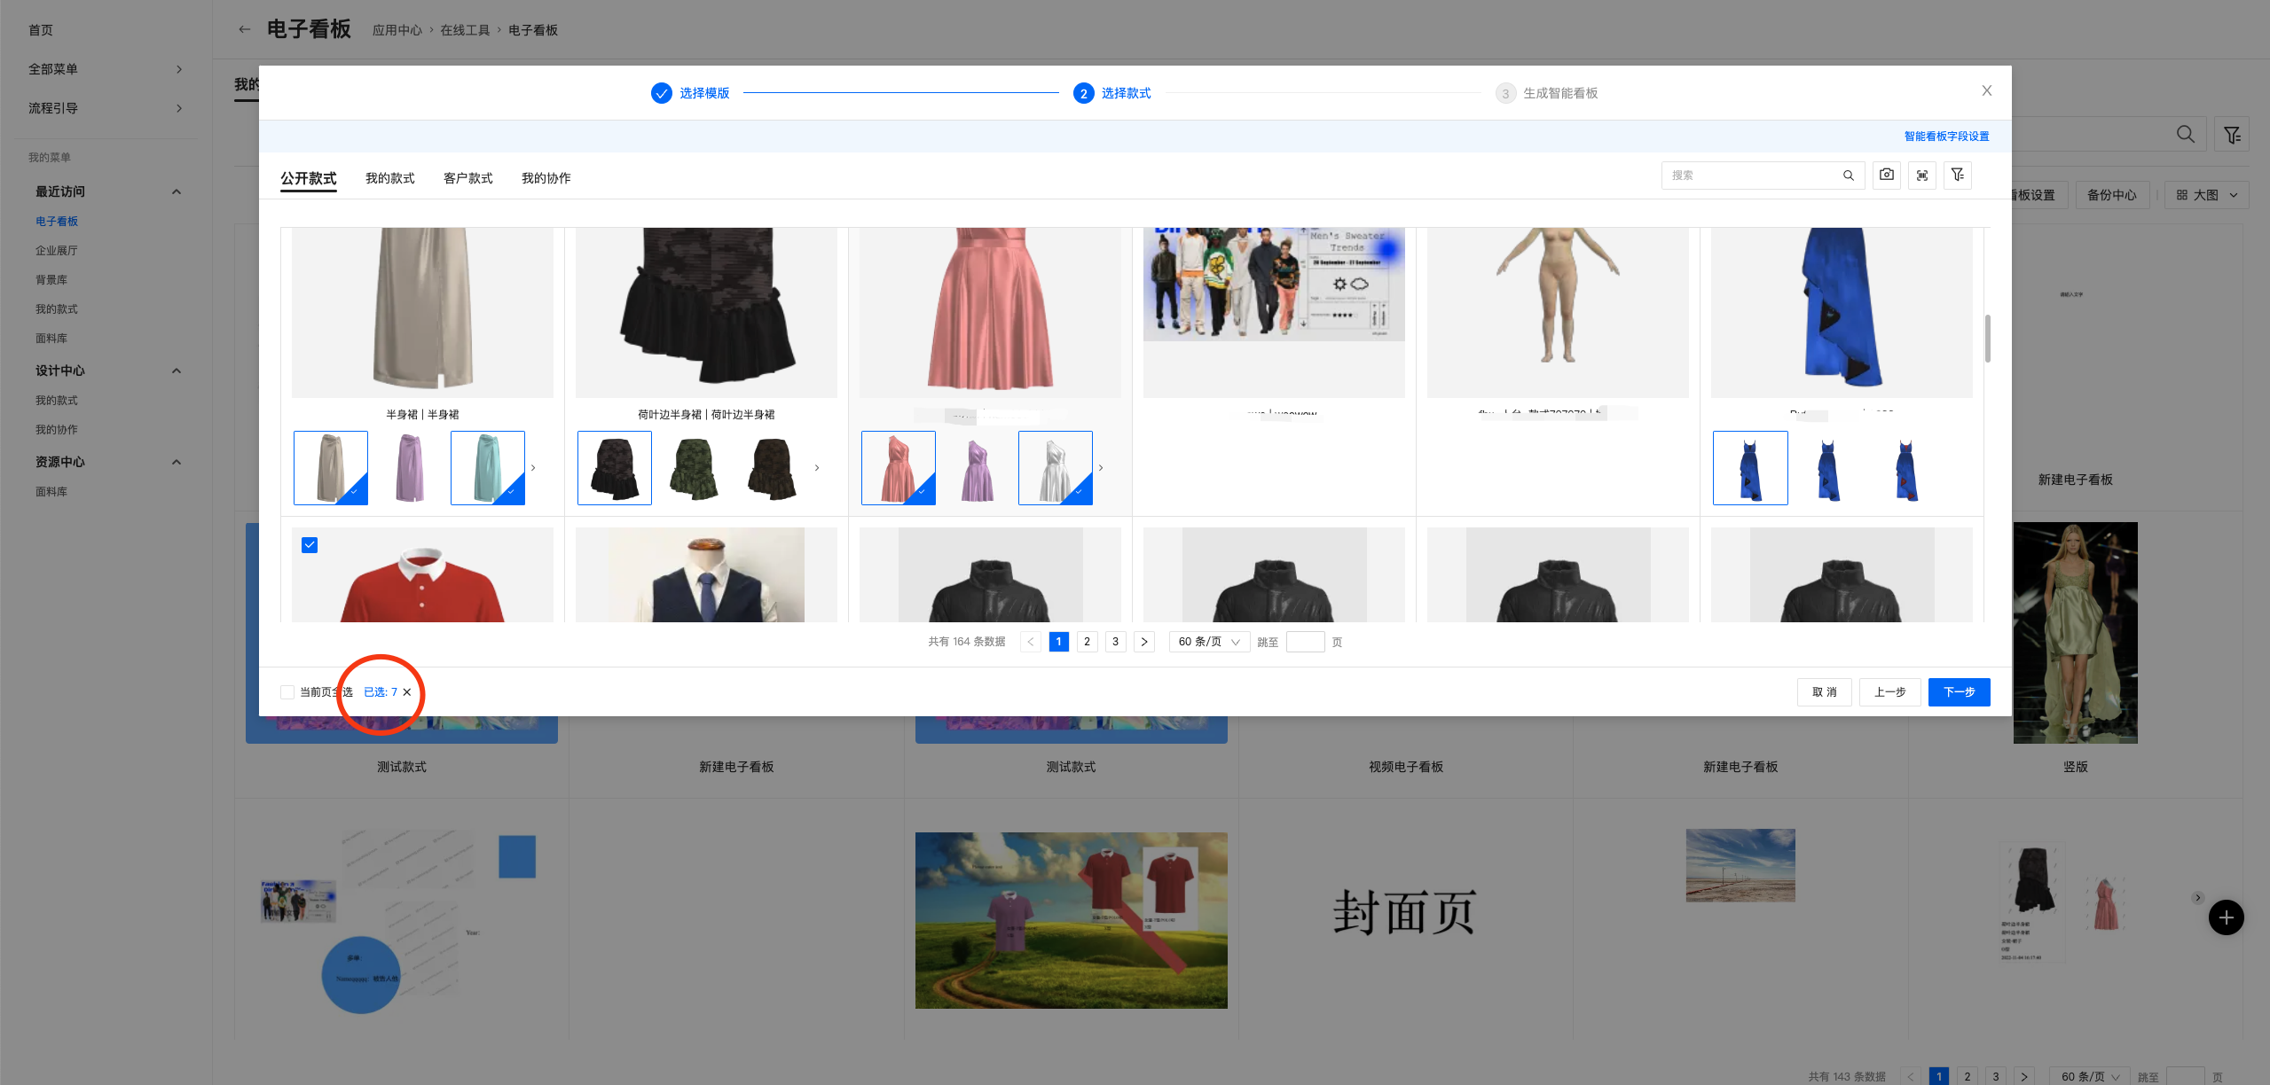Select the purple skirt color thumbnail
This screenshot has height=1085, width=2270.
pos(409,468)
